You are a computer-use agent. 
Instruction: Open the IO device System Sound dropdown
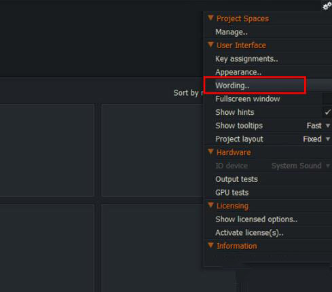tap(301, 166)
